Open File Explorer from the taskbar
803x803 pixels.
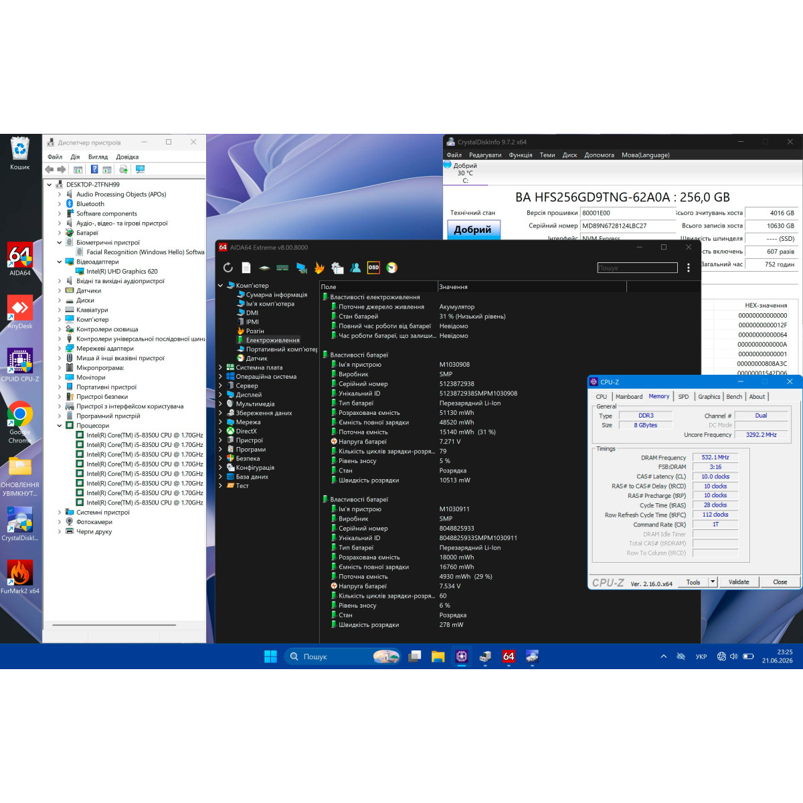click(438, 656)
